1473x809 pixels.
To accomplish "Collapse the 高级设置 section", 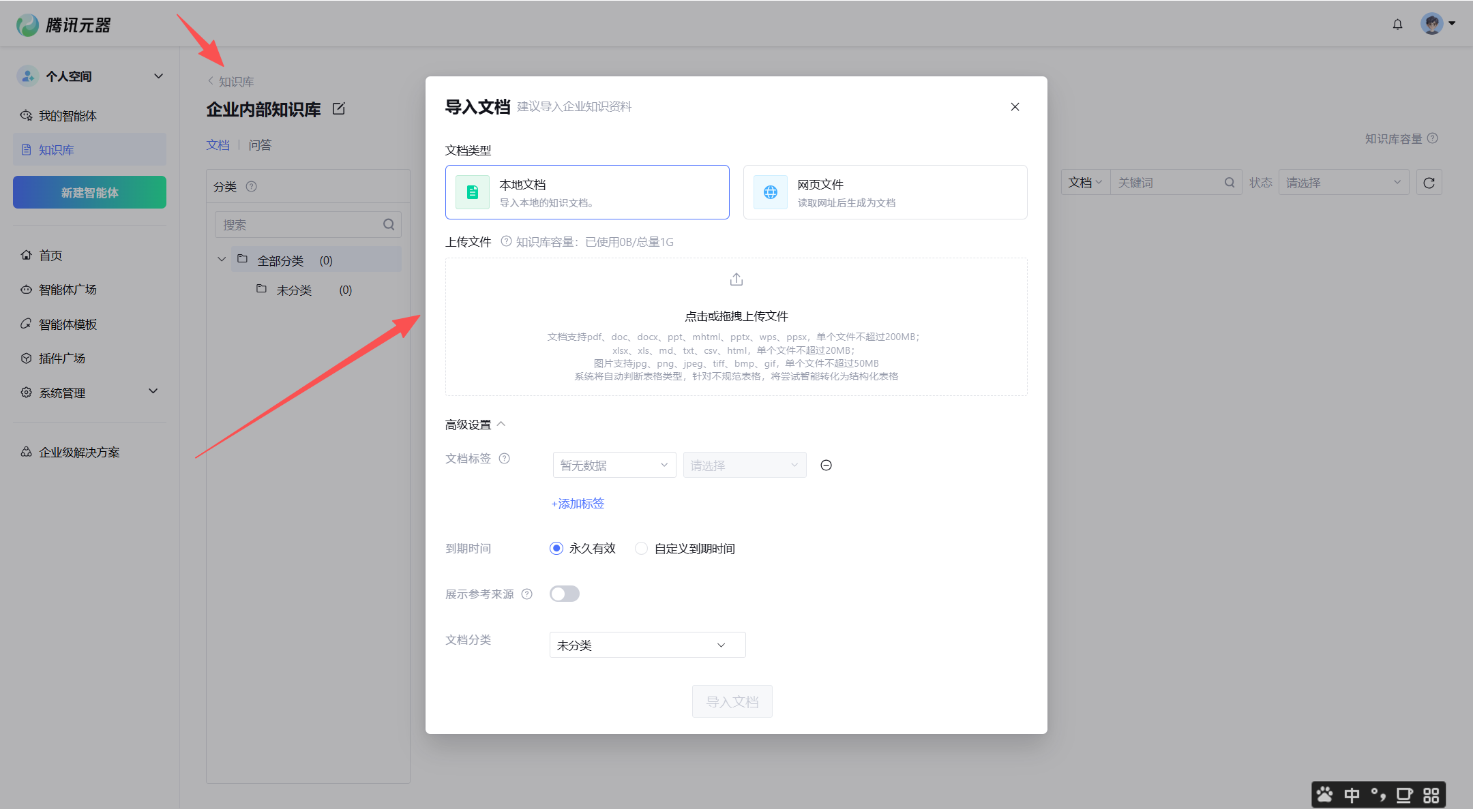I will (475, 425).
